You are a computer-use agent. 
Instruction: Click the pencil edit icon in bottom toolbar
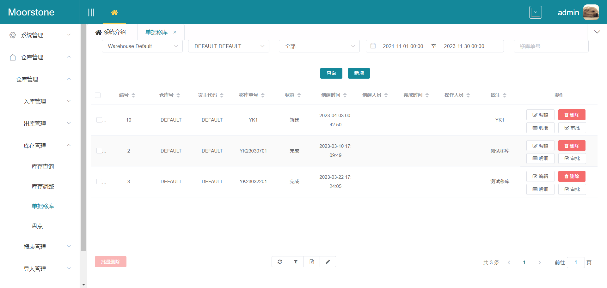click(328, 262)
